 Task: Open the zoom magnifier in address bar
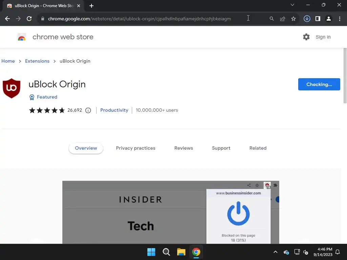tap(271, 19)
